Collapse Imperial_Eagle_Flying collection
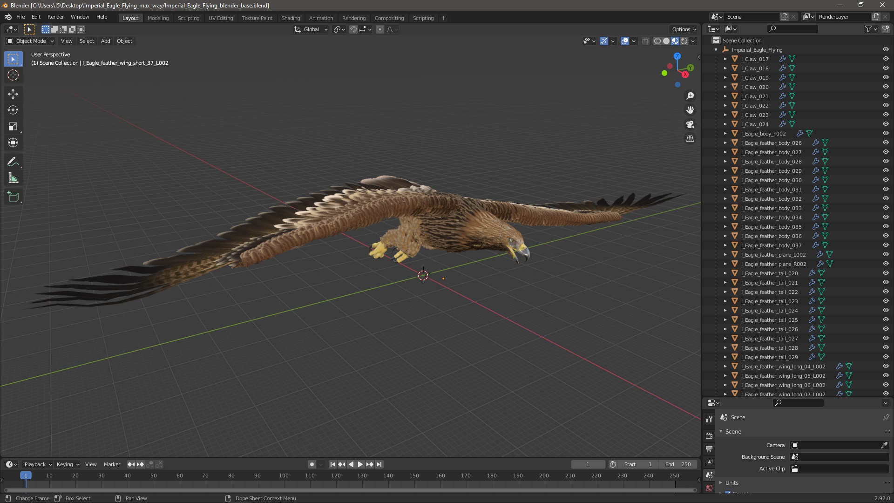The height and width of the screenshot is (503, 894). click(716, 50)
